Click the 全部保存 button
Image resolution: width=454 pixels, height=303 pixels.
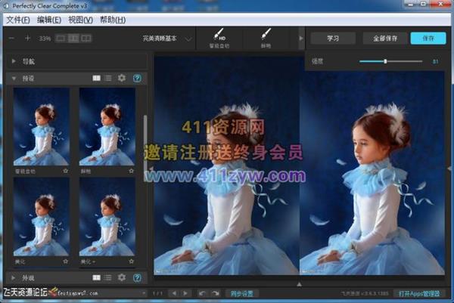point(382,38)
